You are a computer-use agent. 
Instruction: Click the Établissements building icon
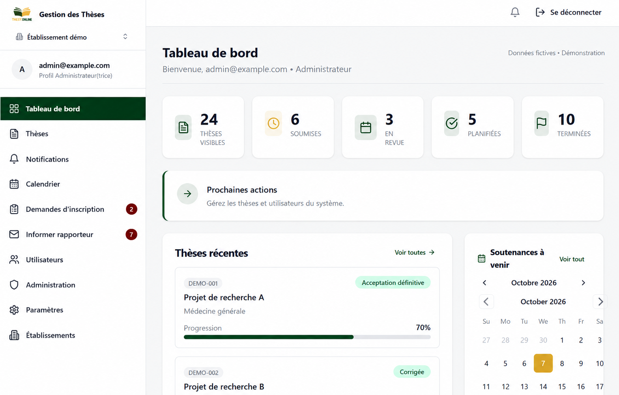14,335
